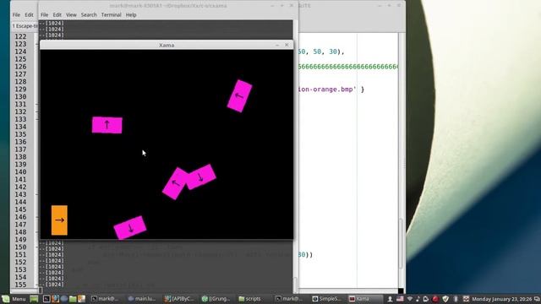Click the top-right magenta left-arrow box
The height and width of the screenshot is (304, 541).
coord(239,96)
